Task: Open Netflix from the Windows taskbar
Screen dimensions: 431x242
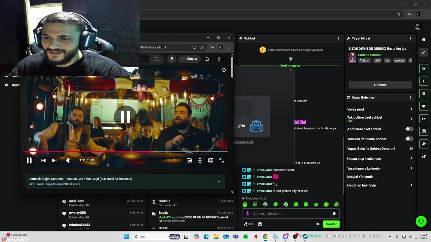Action: (x=256, y=237)
